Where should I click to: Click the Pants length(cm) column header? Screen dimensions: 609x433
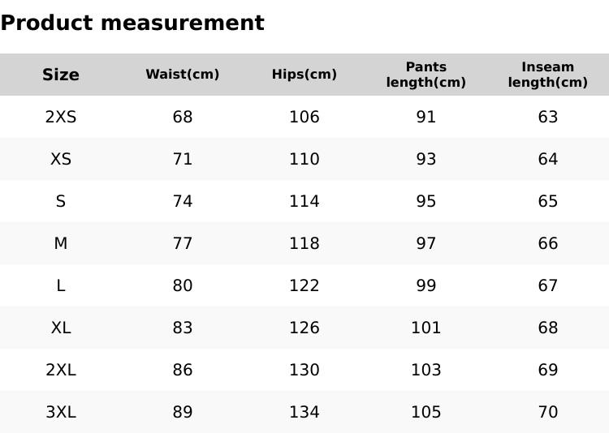coord(426,75)
